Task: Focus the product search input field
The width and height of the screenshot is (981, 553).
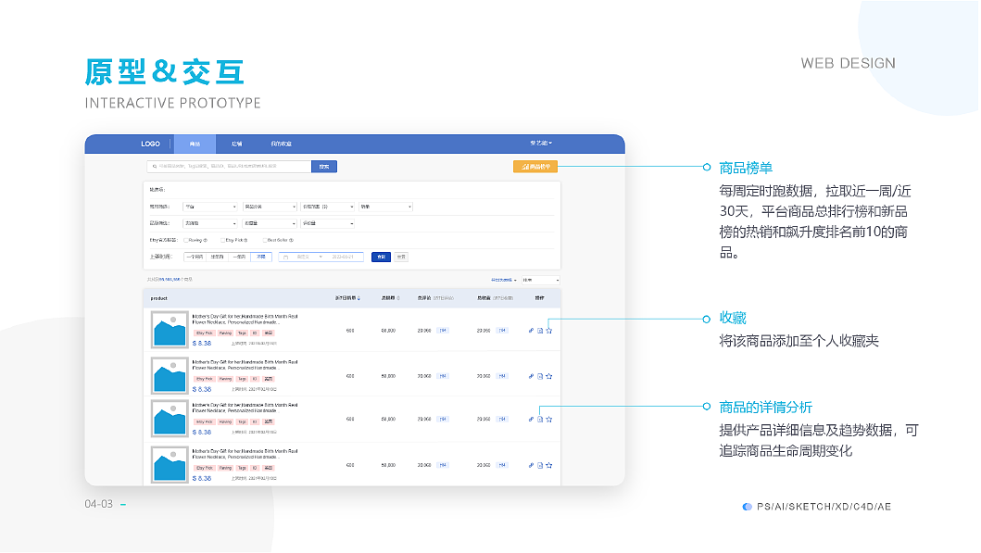Action: (229, 167)
